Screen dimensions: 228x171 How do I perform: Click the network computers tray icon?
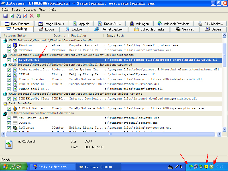(196, 167)
